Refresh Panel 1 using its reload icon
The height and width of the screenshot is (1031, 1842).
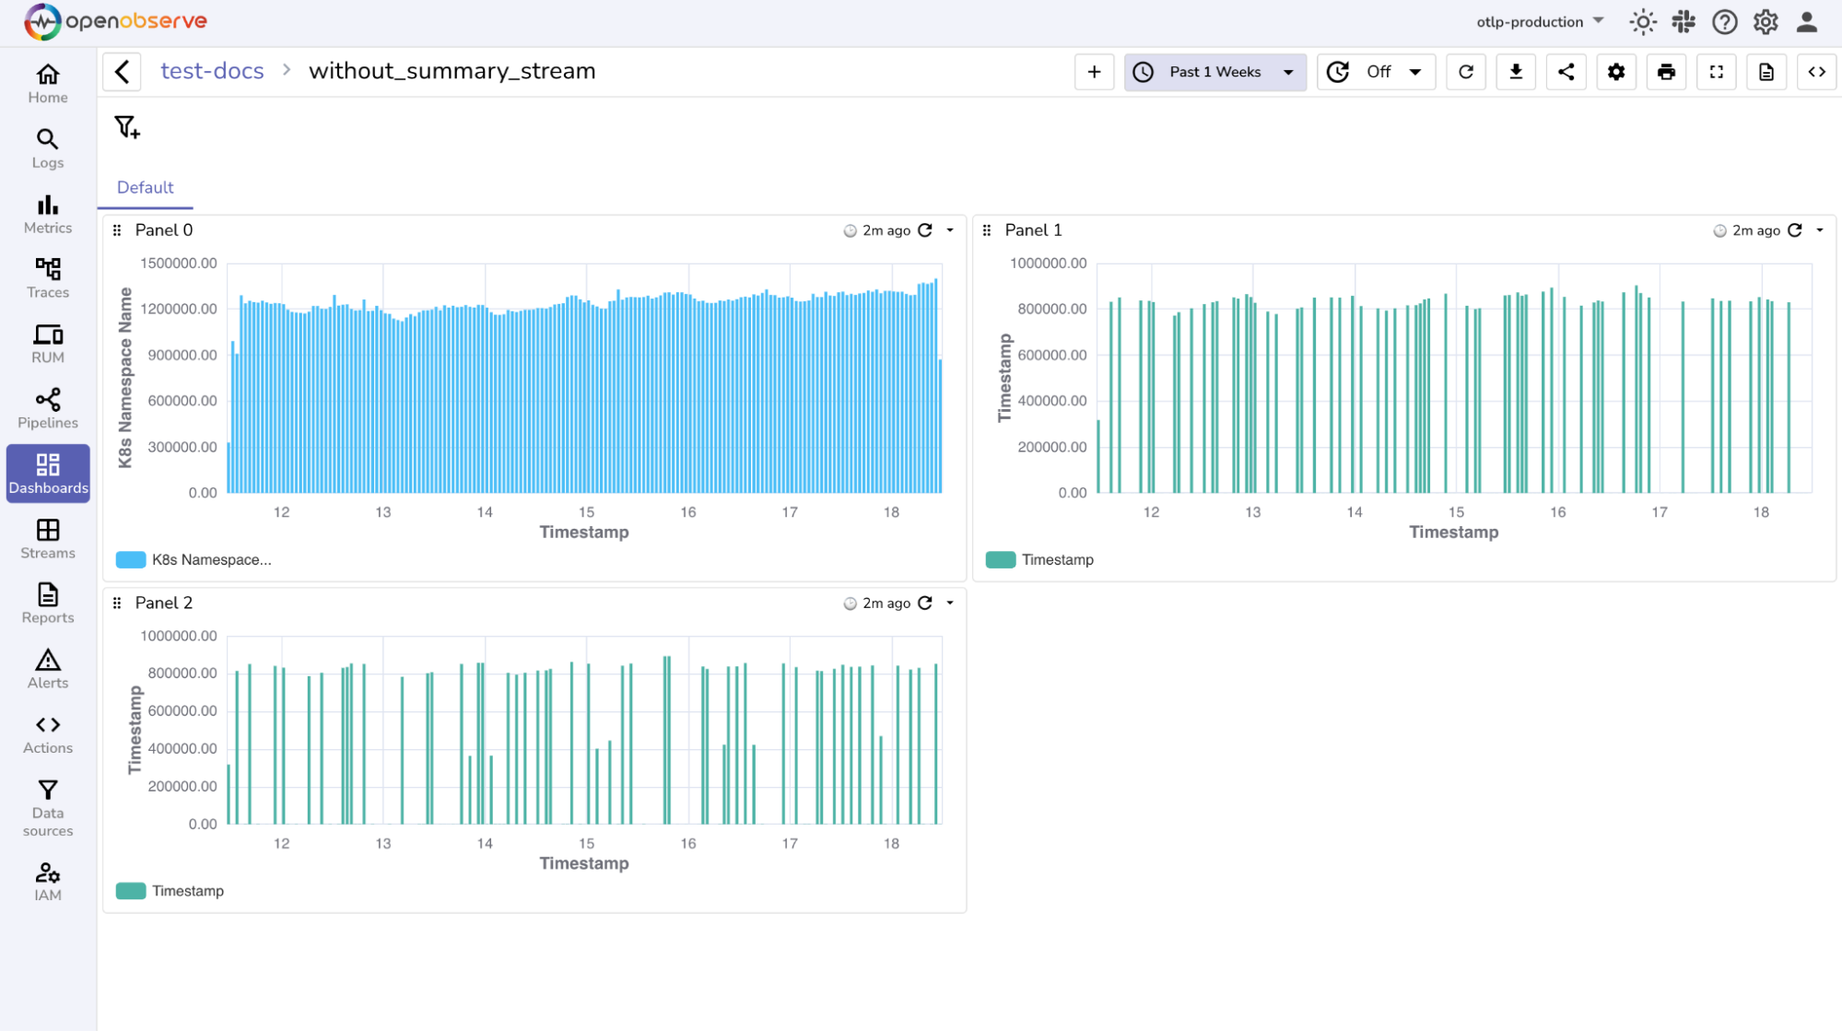click(1794, 230)
